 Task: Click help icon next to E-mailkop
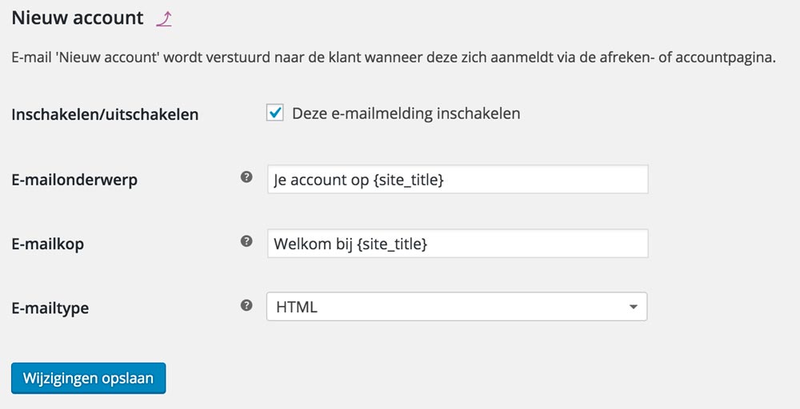pyautogui.click(x=246, y=242)
